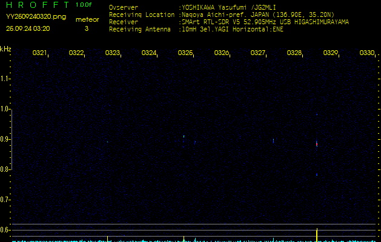The image size is (381, 242).
Task: Select the version label 1.0.0f
Action: coord(84,5)
